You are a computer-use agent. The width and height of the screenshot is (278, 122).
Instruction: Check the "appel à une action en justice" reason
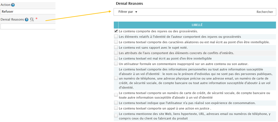pyautogui.click(x=116, y=108)
